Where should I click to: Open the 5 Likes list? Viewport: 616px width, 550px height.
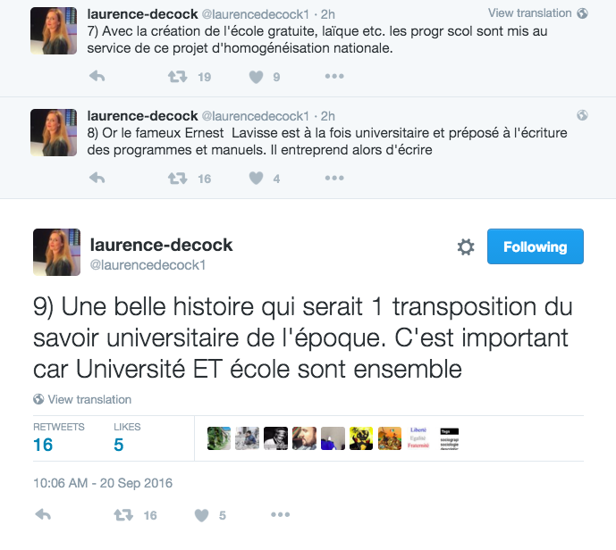tap(127, 438)
